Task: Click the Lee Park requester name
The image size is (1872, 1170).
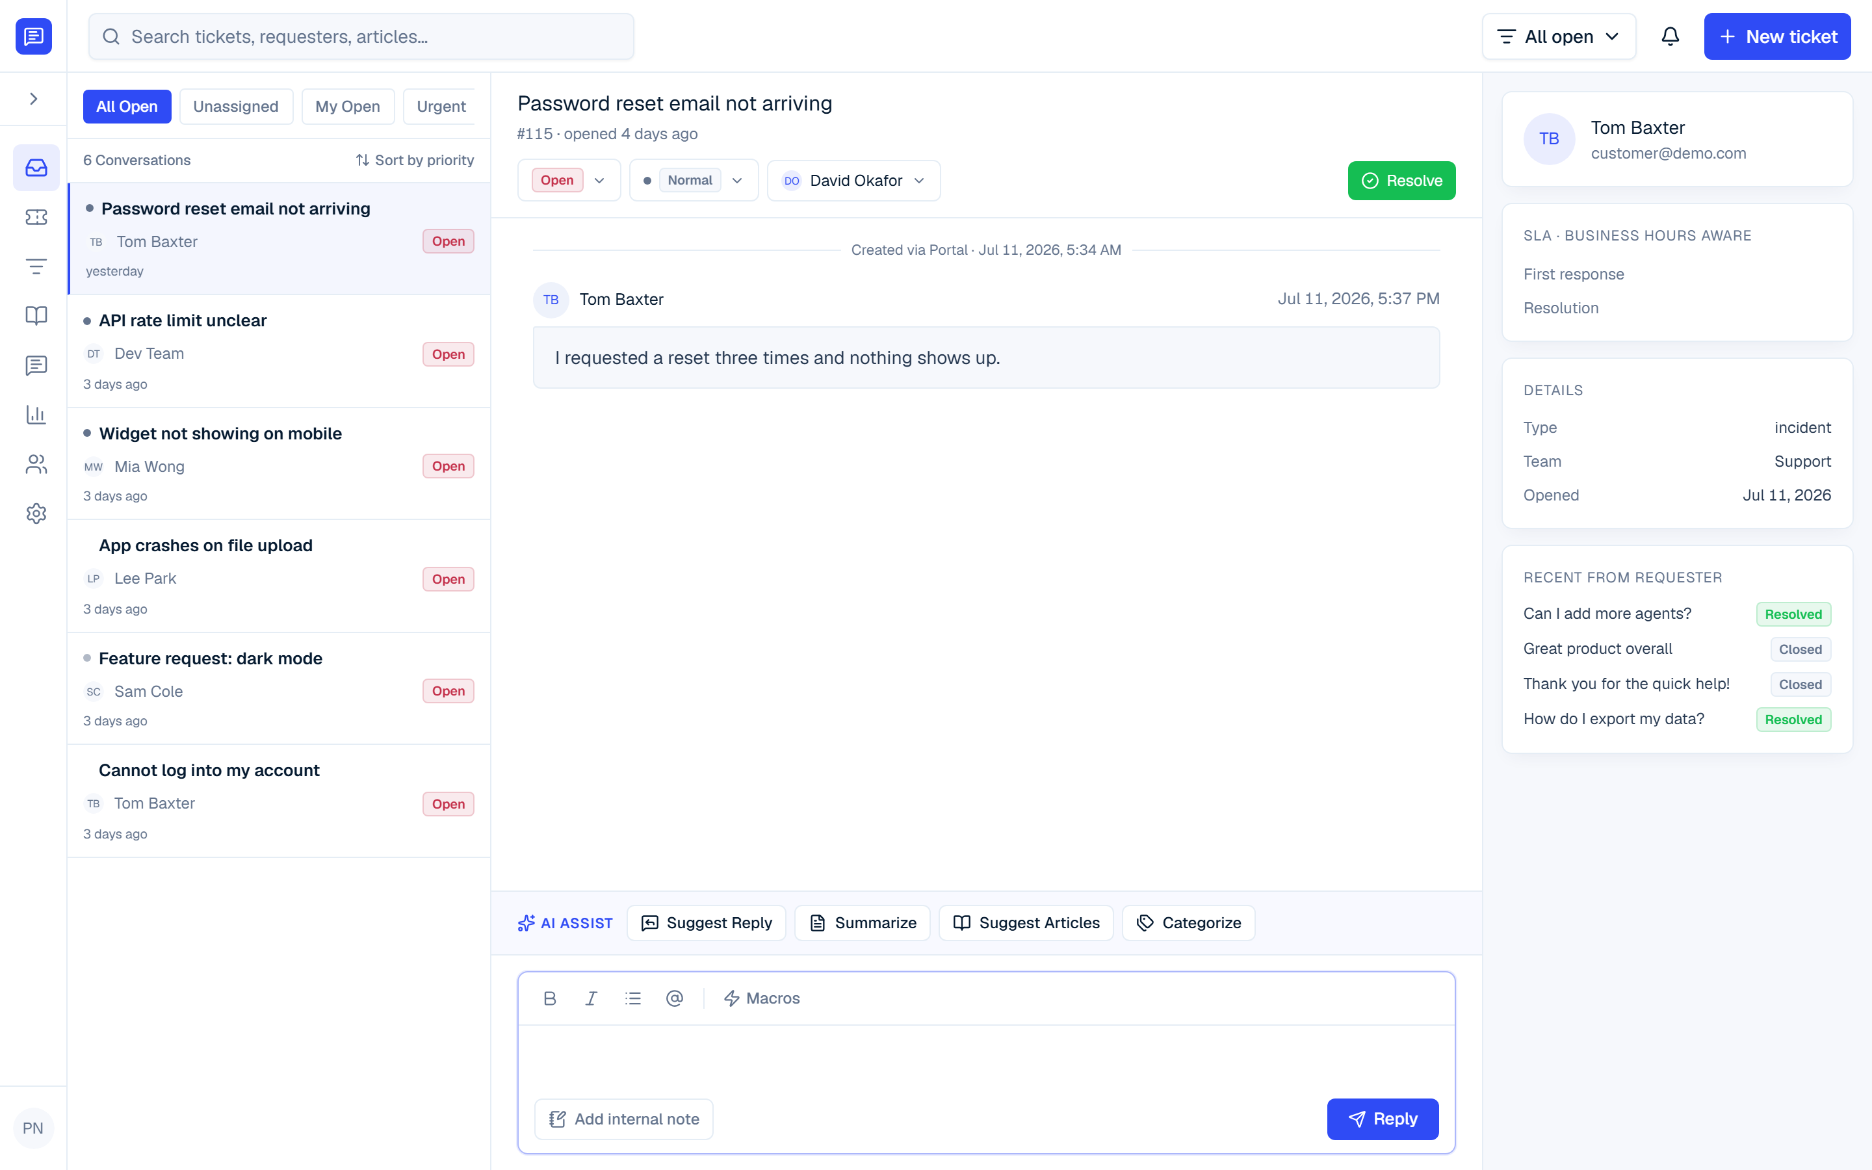Action: tap(146, 578)
